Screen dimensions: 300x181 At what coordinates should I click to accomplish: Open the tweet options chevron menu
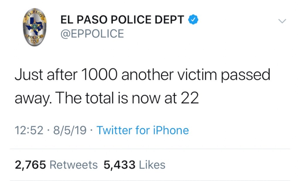tap(282, 21)
